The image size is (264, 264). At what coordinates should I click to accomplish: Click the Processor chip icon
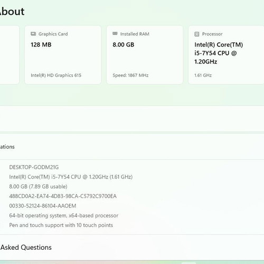pos(197,34)
